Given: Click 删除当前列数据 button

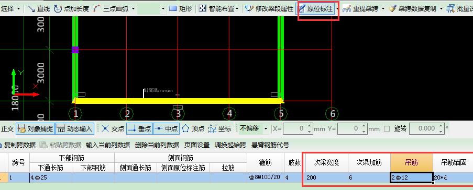Looking at the screenshot, I should tap(157, 145).
